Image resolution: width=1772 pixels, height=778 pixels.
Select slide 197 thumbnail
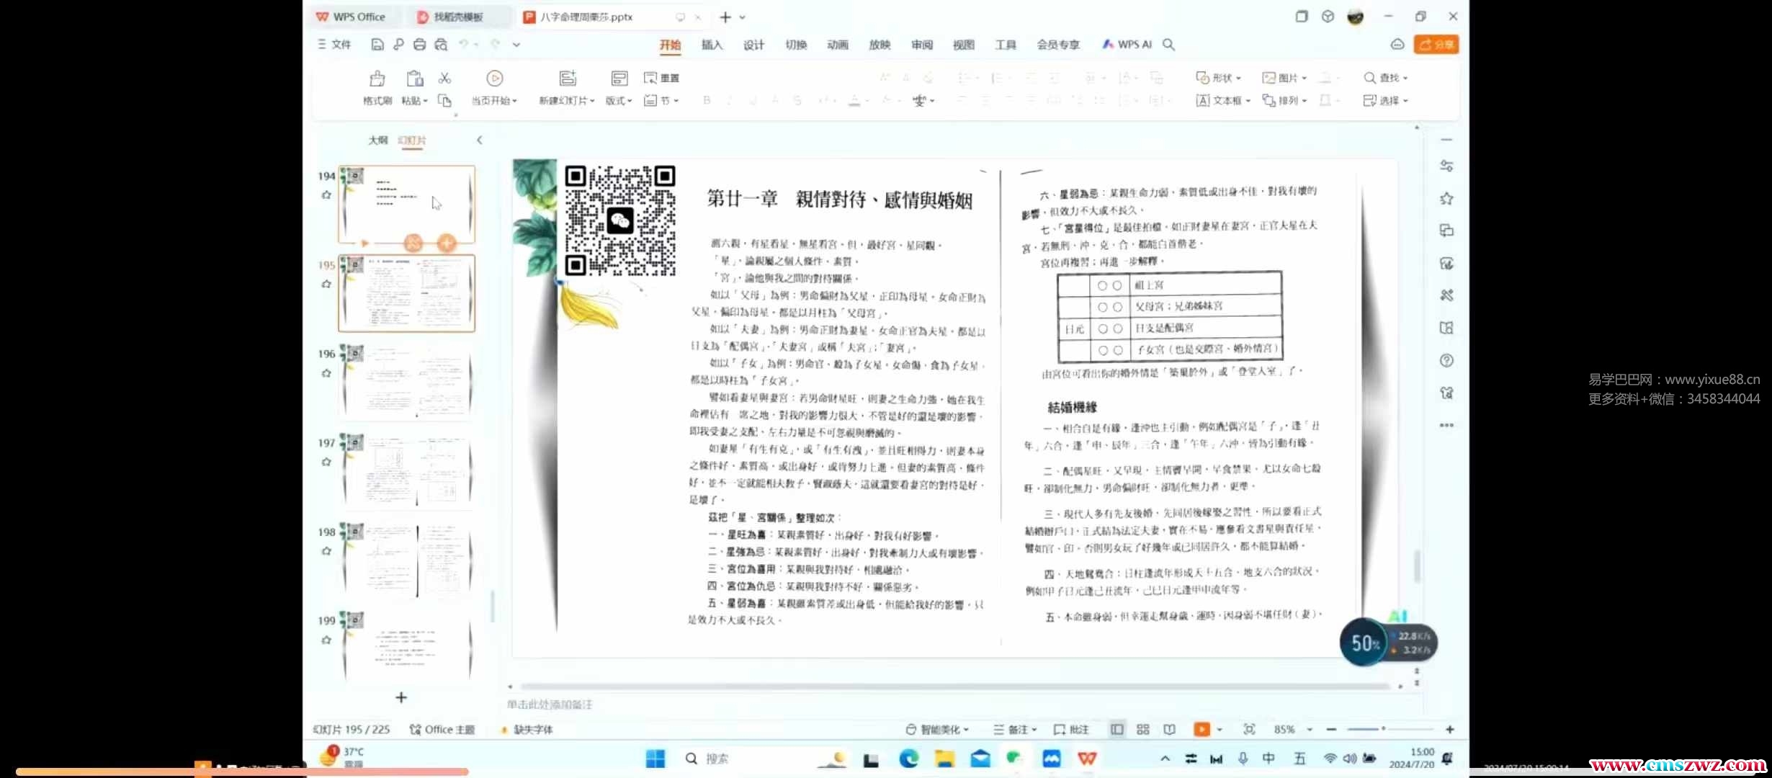point(407,470)
